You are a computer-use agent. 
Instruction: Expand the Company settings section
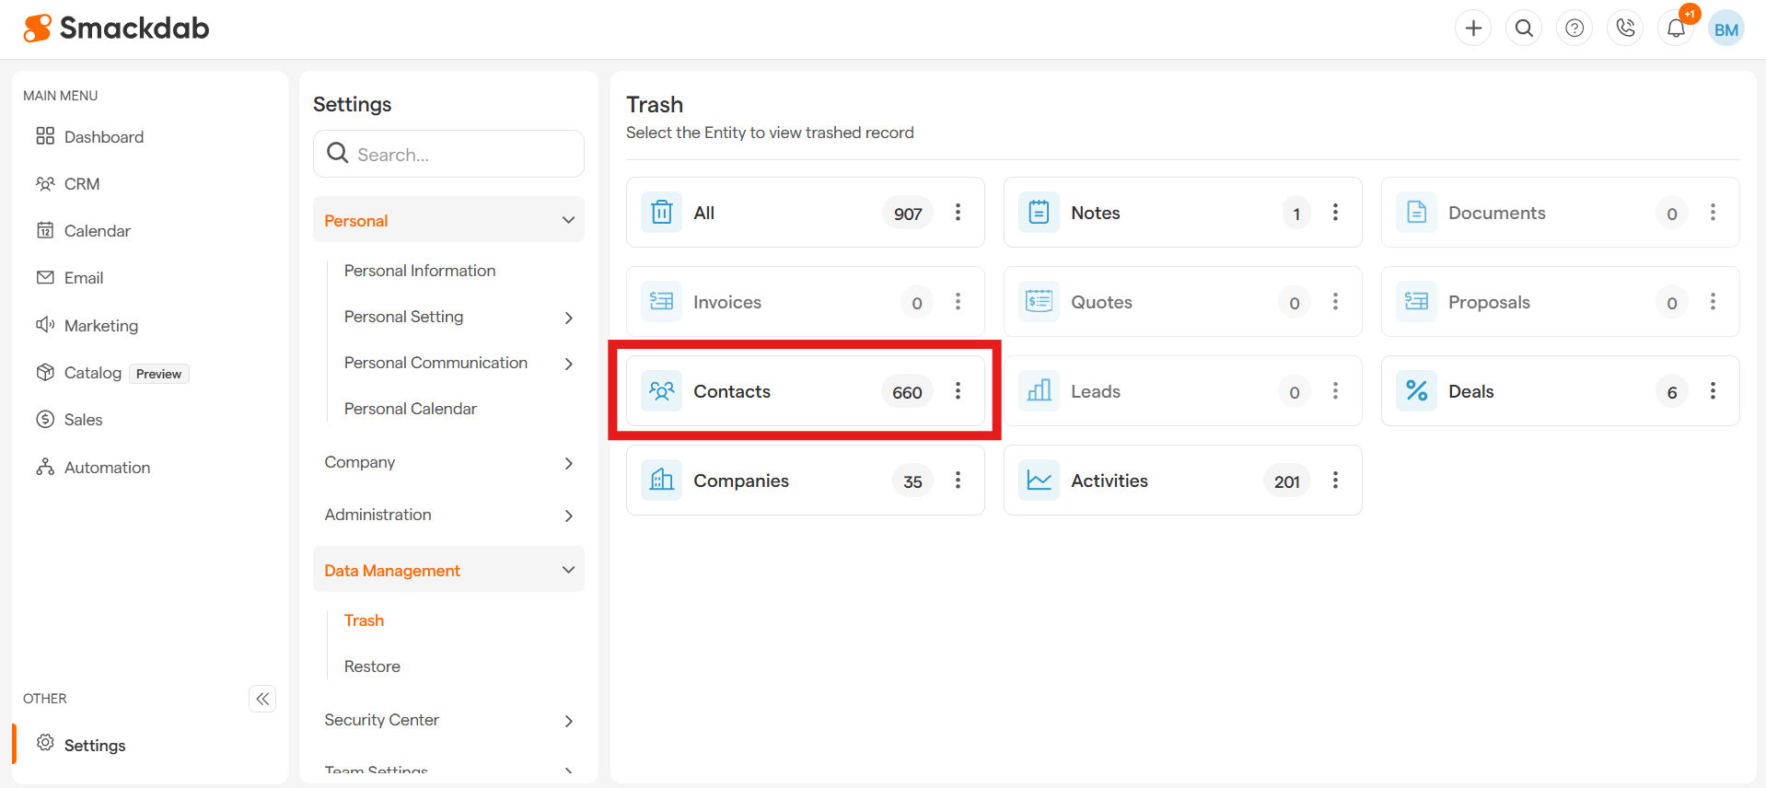point(568,463)
